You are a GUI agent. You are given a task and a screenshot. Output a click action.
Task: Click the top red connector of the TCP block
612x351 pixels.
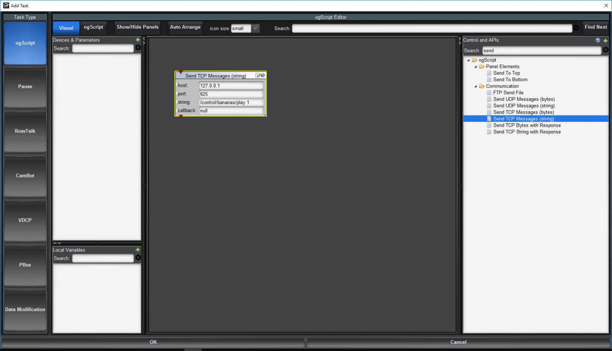(x=181, y=72)
